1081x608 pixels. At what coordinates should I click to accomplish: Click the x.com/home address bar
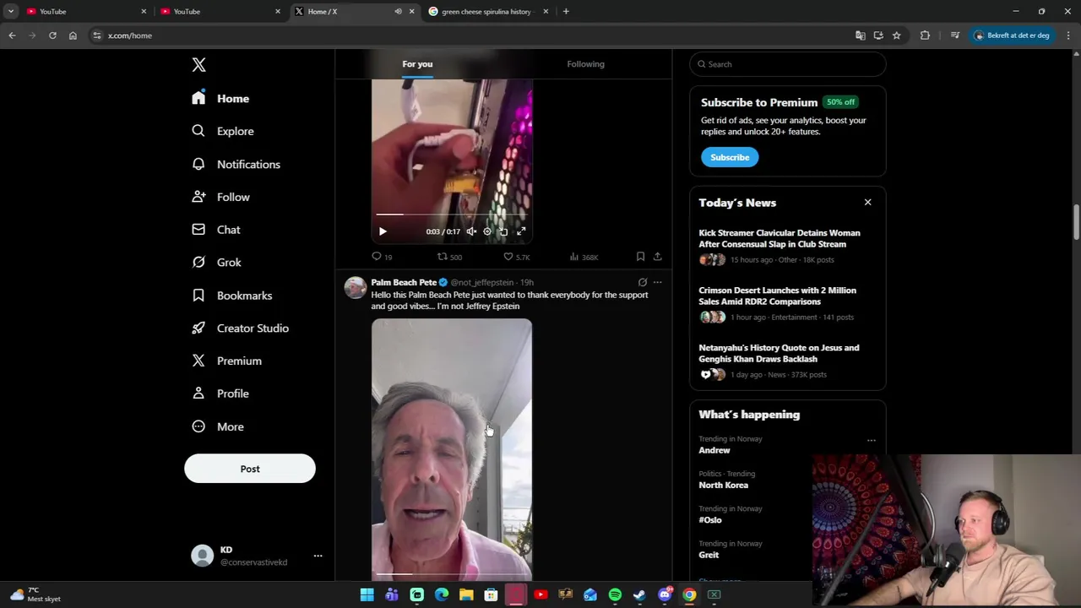tap(473, 35)
